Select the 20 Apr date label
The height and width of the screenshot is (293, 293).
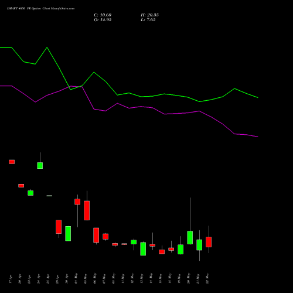[x=20, y=279]
